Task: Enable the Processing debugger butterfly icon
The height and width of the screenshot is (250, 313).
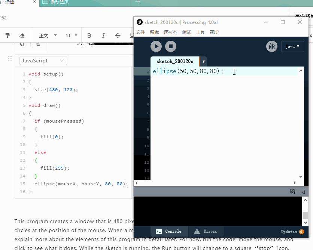Action: coord(272,46)
